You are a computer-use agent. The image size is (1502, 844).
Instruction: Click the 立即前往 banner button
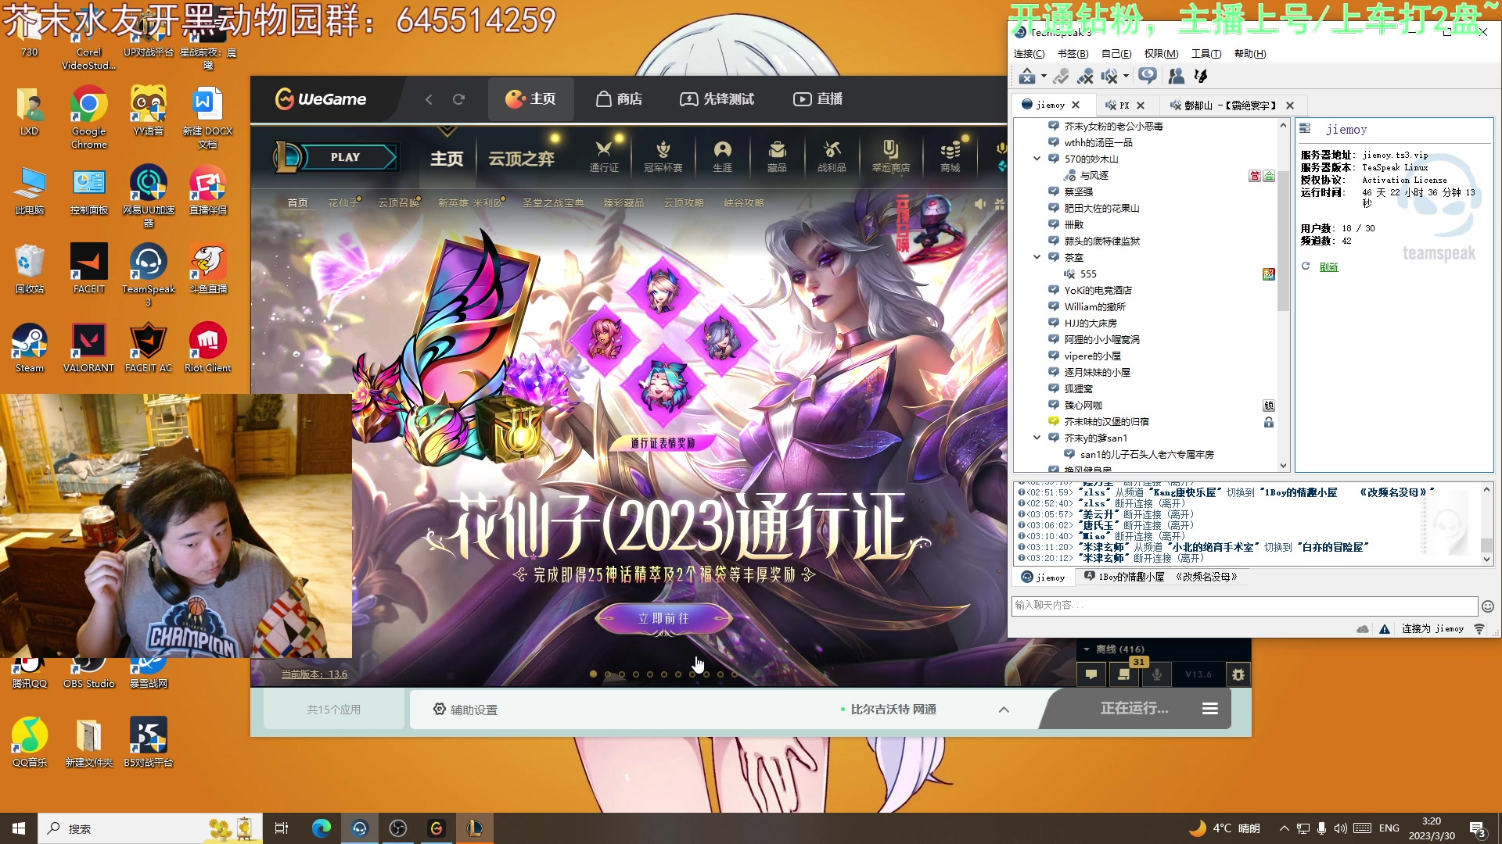tap(663, 619)
